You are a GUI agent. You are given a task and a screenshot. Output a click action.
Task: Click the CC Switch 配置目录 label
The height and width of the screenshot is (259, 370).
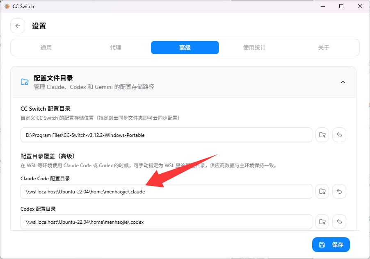[46, 109]
